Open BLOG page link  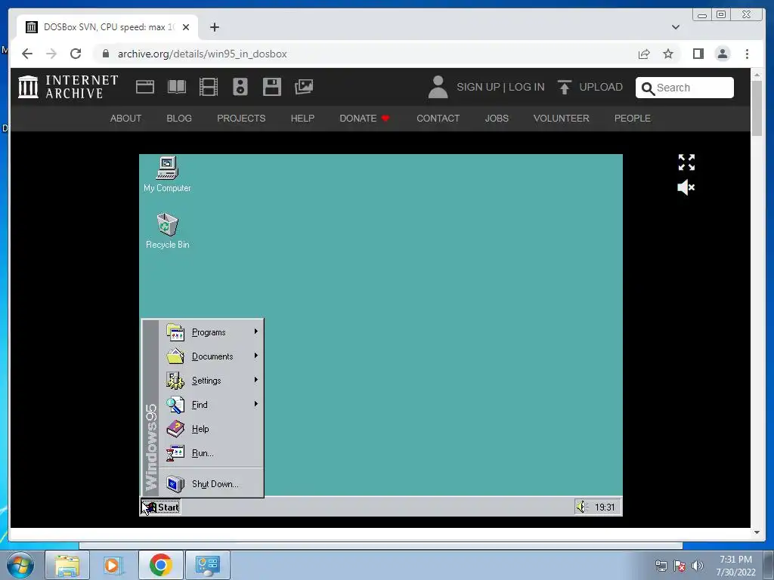coord(179,119)
